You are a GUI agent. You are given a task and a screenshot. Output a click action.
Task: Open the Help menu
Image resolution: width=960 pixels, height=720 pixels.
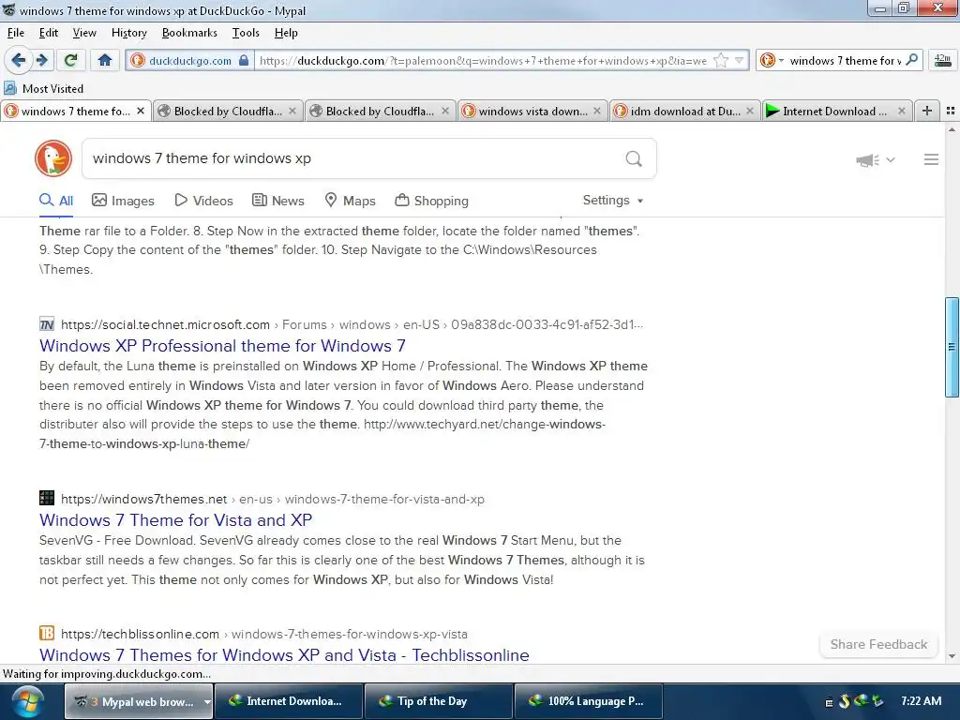(x=286, y=33)
